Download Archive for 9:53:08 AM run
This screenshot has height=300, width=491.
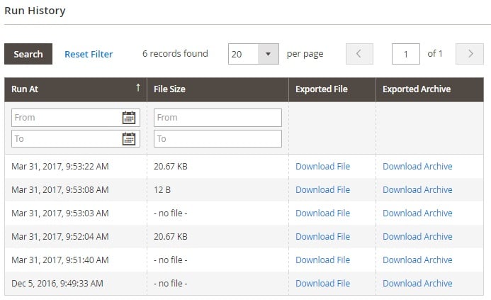tap(417, 189)
